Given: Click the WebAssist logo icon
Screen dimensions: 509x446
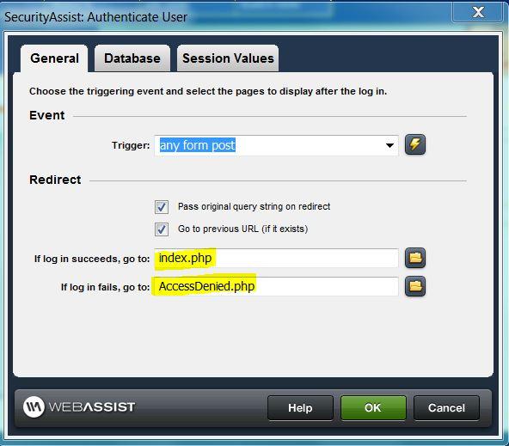Looking at the screenshot, I should 34,406.
